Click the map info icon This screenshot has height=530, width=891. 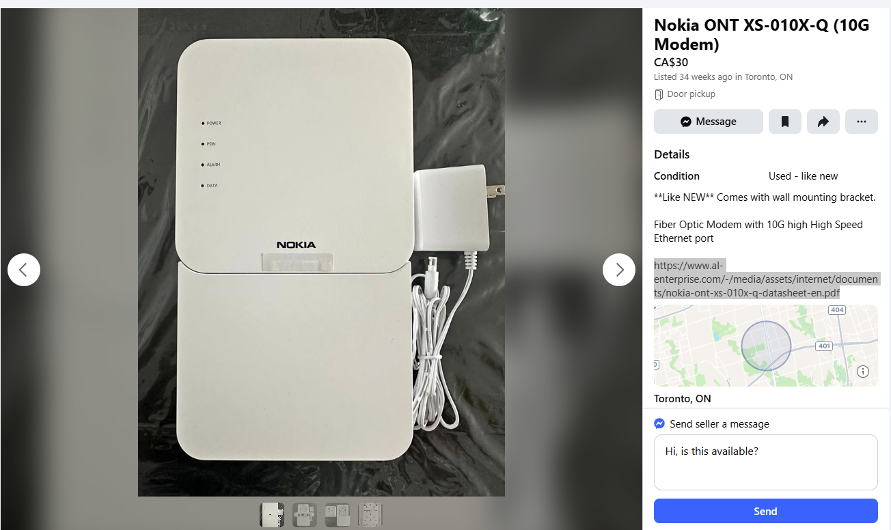click(x=863, y=372)
